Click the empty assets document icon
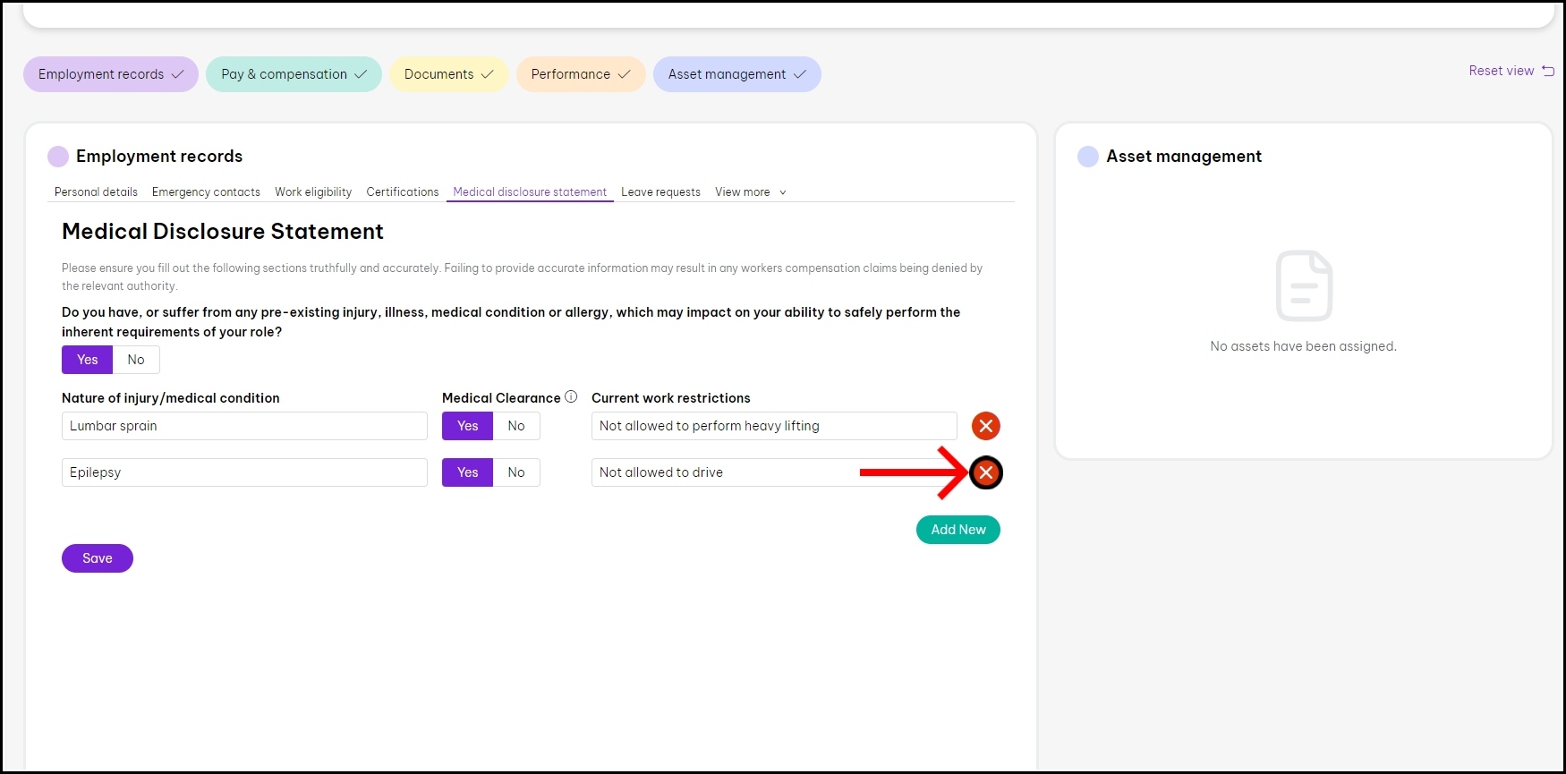The width and height of the screenshot is (1566, 774). coord(1303,285)
